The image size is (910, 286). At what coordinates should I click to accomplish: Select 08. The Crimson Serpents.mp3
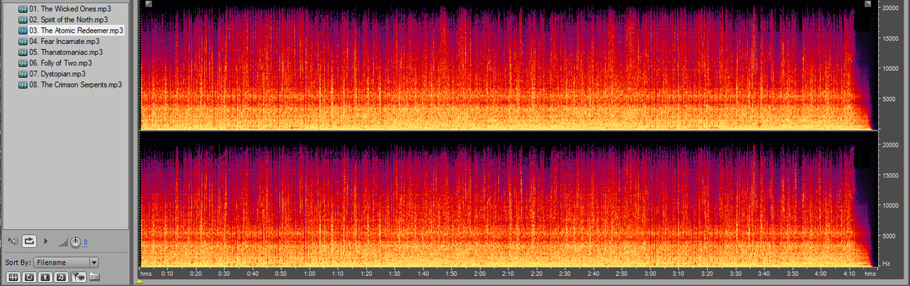(70, 84)
